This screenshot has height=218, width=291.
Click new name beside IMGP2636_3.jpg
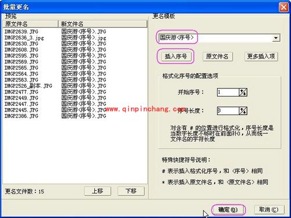coord(84,38)
